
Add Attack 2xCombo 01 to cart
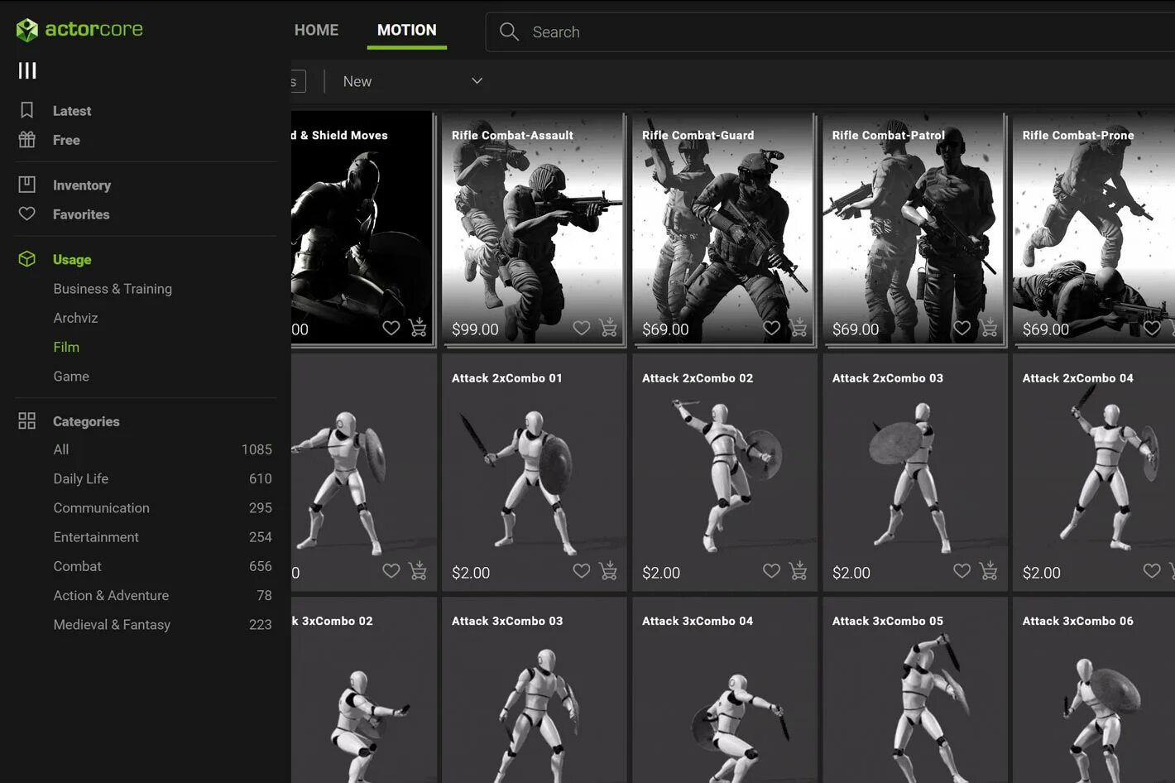point(608,570)
